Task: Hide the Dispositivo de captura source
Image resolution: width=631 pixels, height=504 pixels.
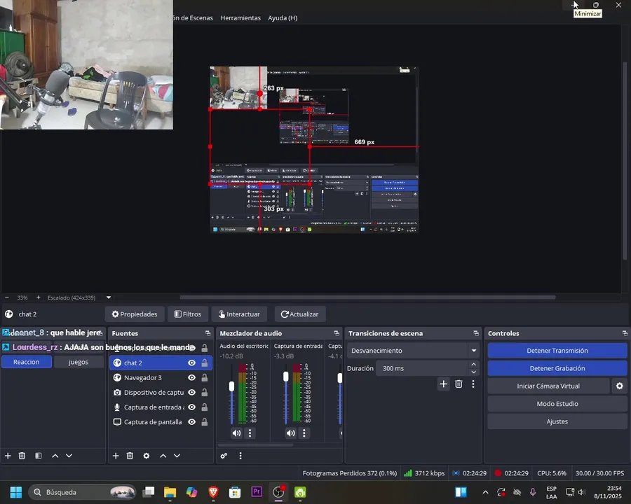Action: 192,392
